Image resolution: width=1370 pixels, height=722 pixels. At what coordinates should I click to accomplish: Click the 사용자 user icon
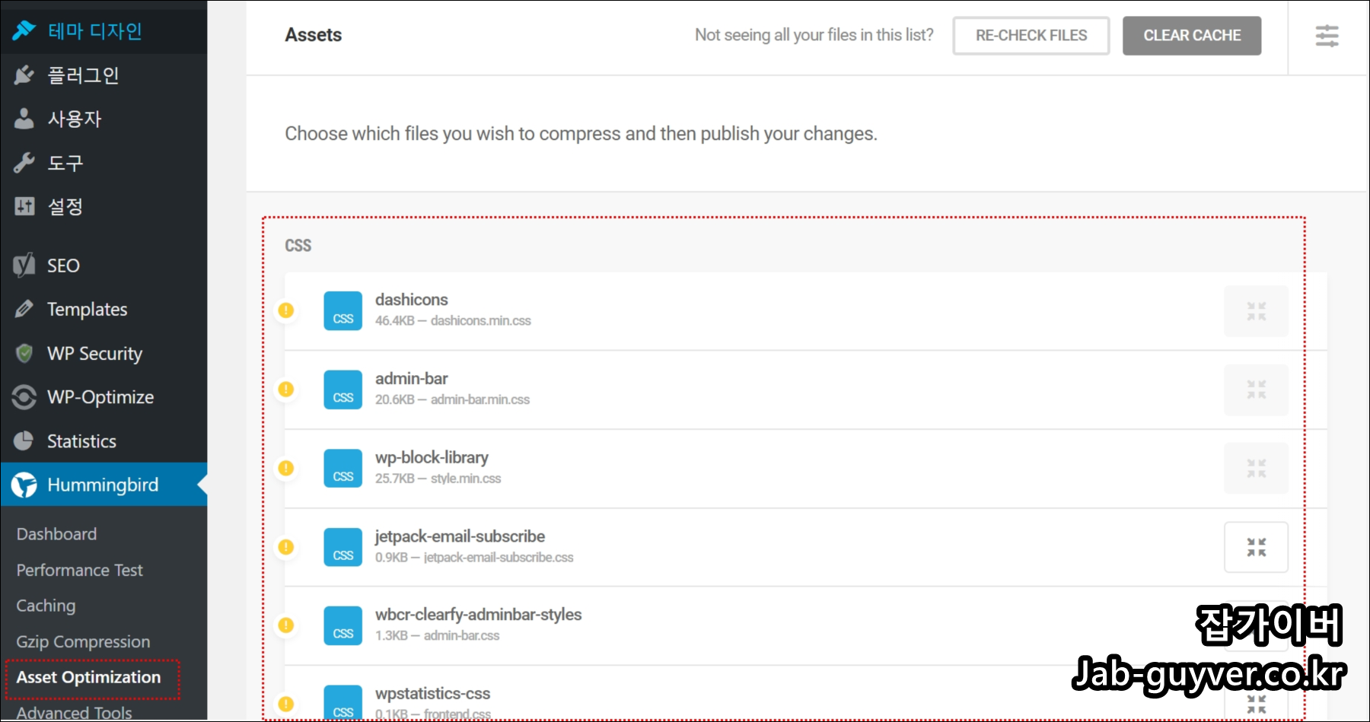[24, 119]
